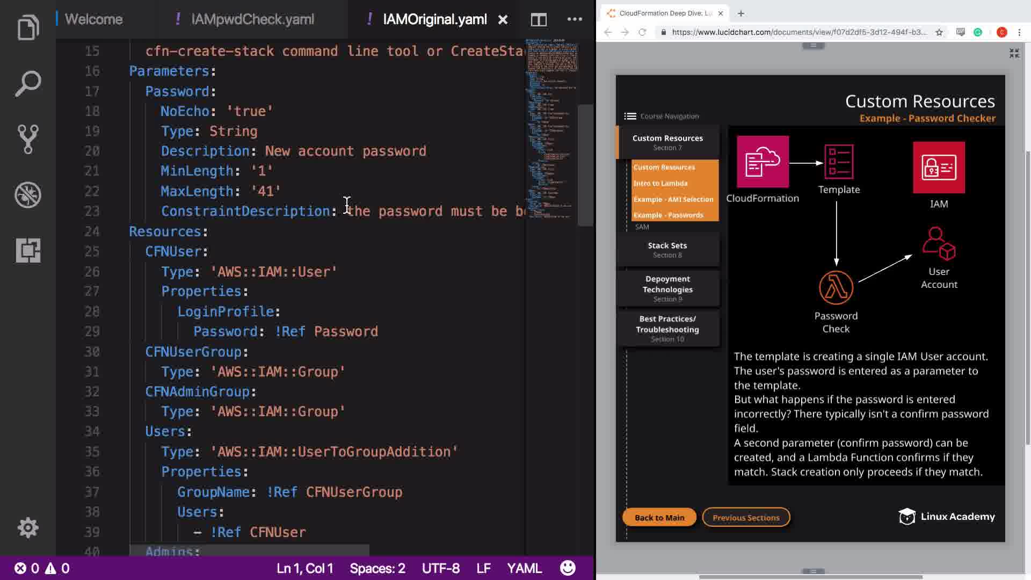
Task: Change YAML language mode selector
Action: [524, 568]
